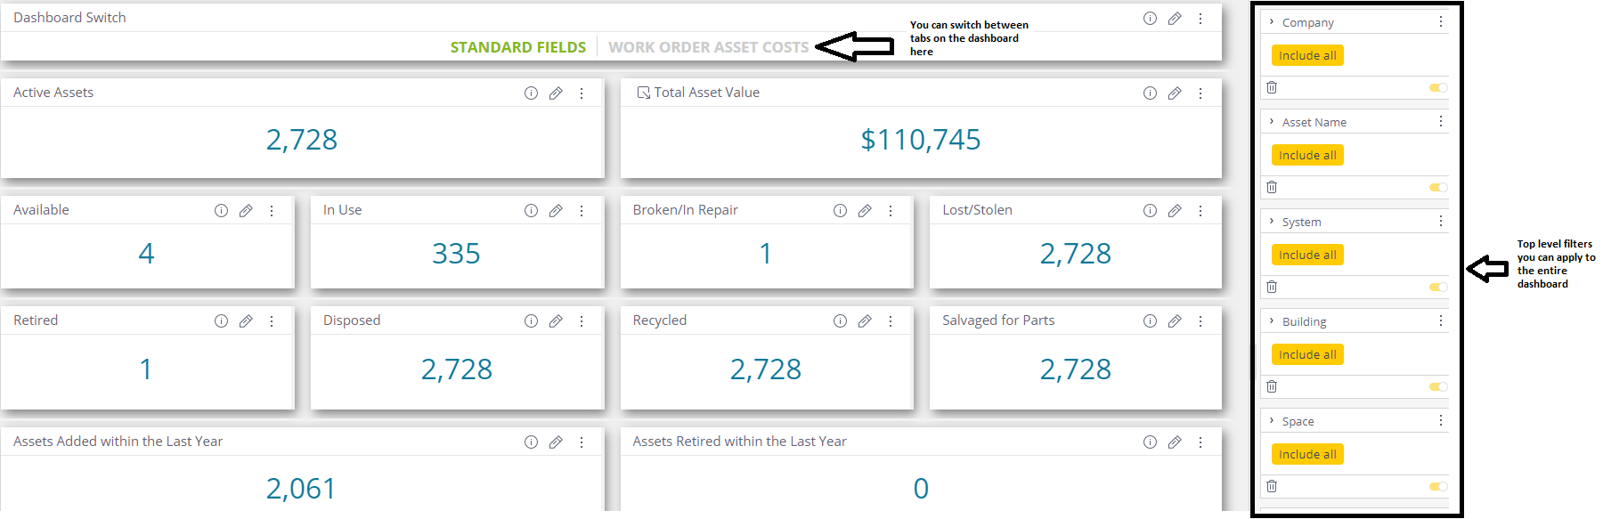Click the trash icon under System filter

tap(1272, 287)
